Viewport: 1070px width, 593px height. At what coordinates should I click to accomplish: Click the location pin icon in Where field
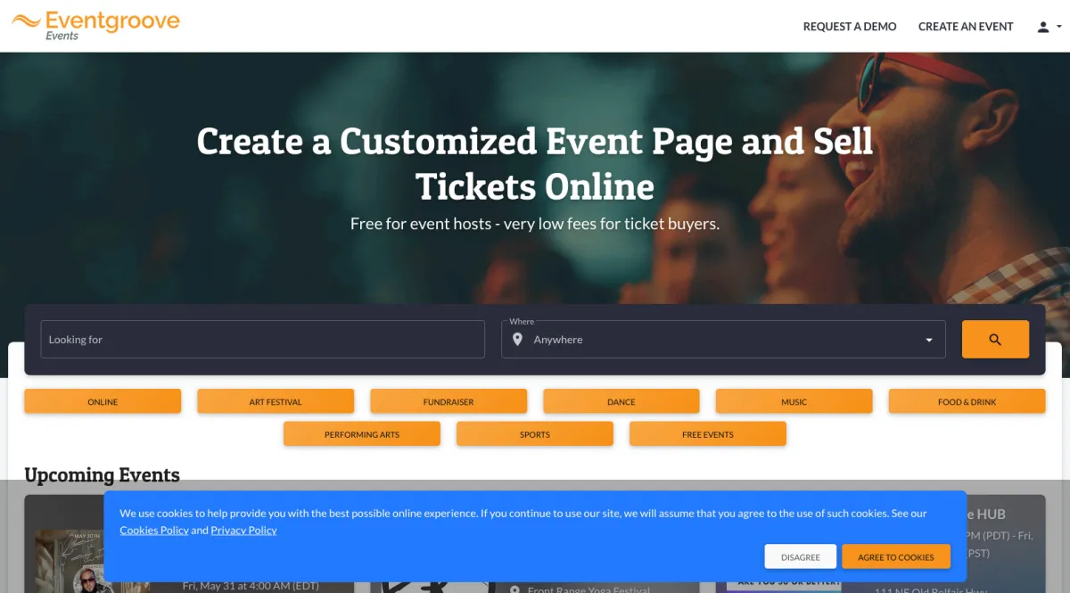[x=517, y=340]
